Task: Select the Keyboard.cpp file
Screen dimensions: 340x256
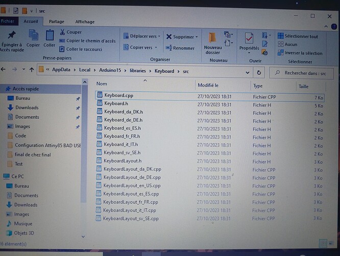Action: (x=209, y=96)
